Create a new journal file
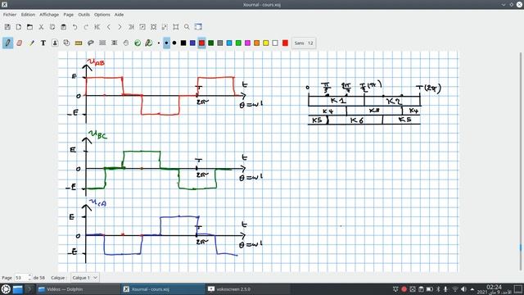Image resolution: width=524 pixels, height=295 pixels. [19, 27]
